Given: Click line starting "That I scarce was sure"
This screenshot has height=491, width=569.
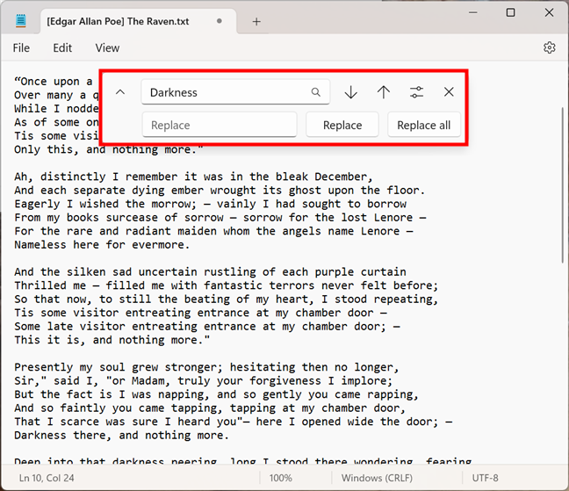Looking at the screenshot, I should (233, 422).
